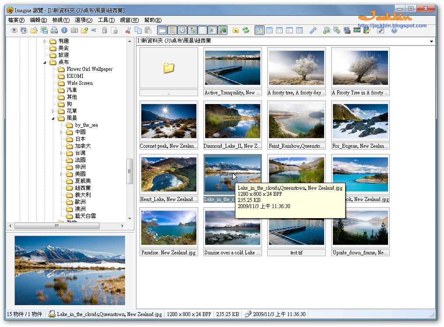Click the Paste clipboard icon

148,30
